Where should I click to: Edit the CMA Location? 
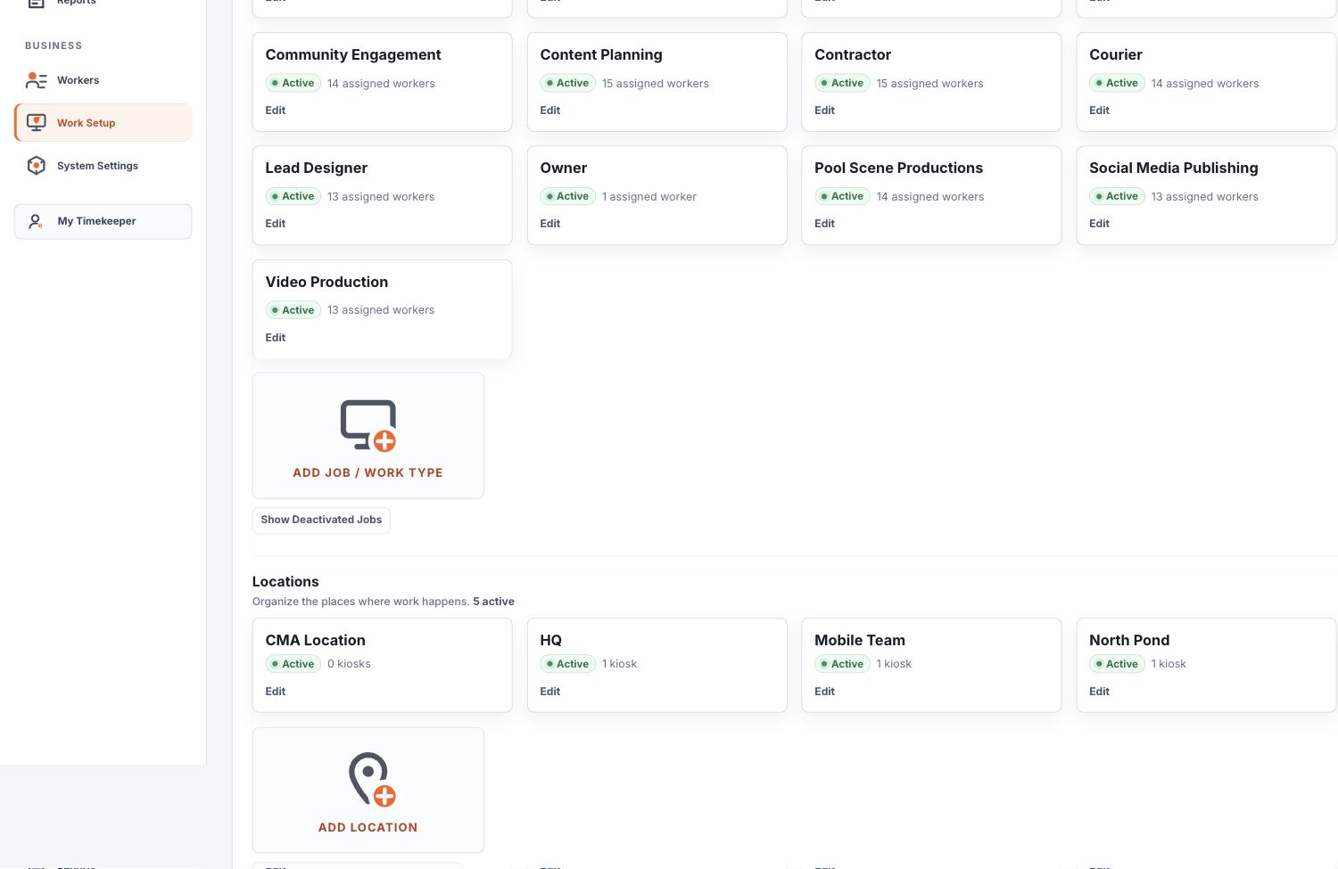[x=276, y=692]
